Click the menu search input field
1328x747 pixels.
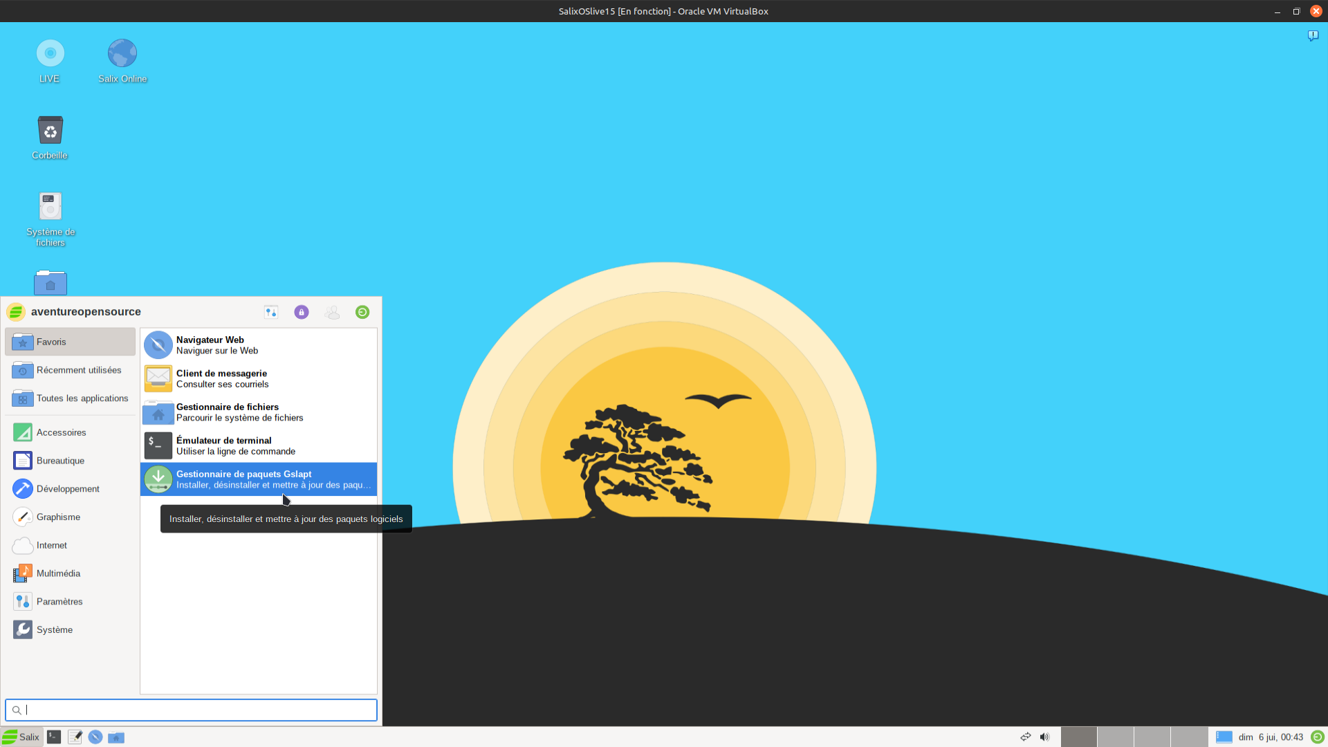191,710
